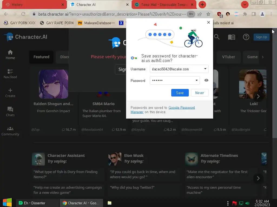Select the advertising campaign prompt
This screenshot has width=277, height=207.
[68, 190]
